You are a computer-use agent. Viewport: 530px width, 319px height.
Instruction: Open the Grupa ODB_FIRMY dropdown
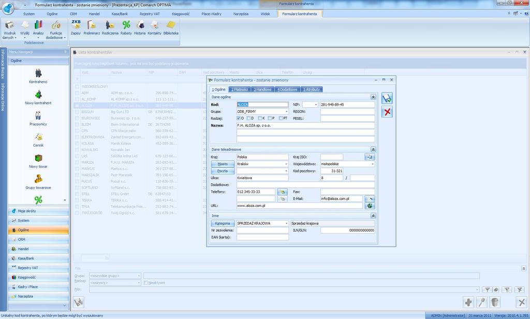click(286, 112)
